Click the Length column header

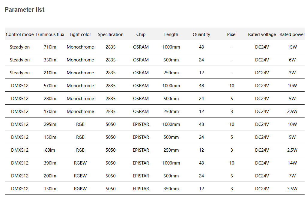pyautogui.click(x=171, y=34)
